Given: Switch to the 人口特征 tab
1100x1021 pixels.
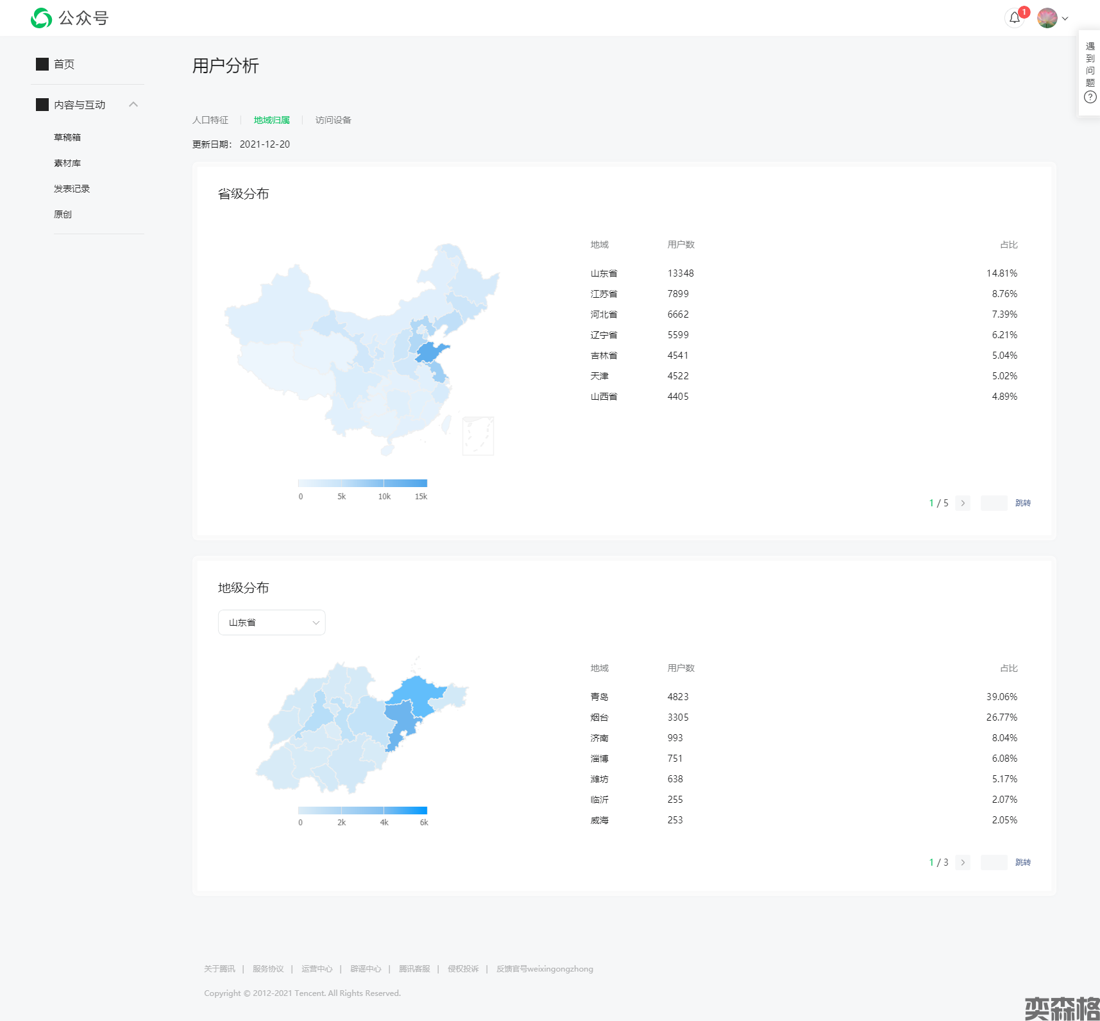Looking at the screenshot, I should pyautogui.click(x=210, y=120).
